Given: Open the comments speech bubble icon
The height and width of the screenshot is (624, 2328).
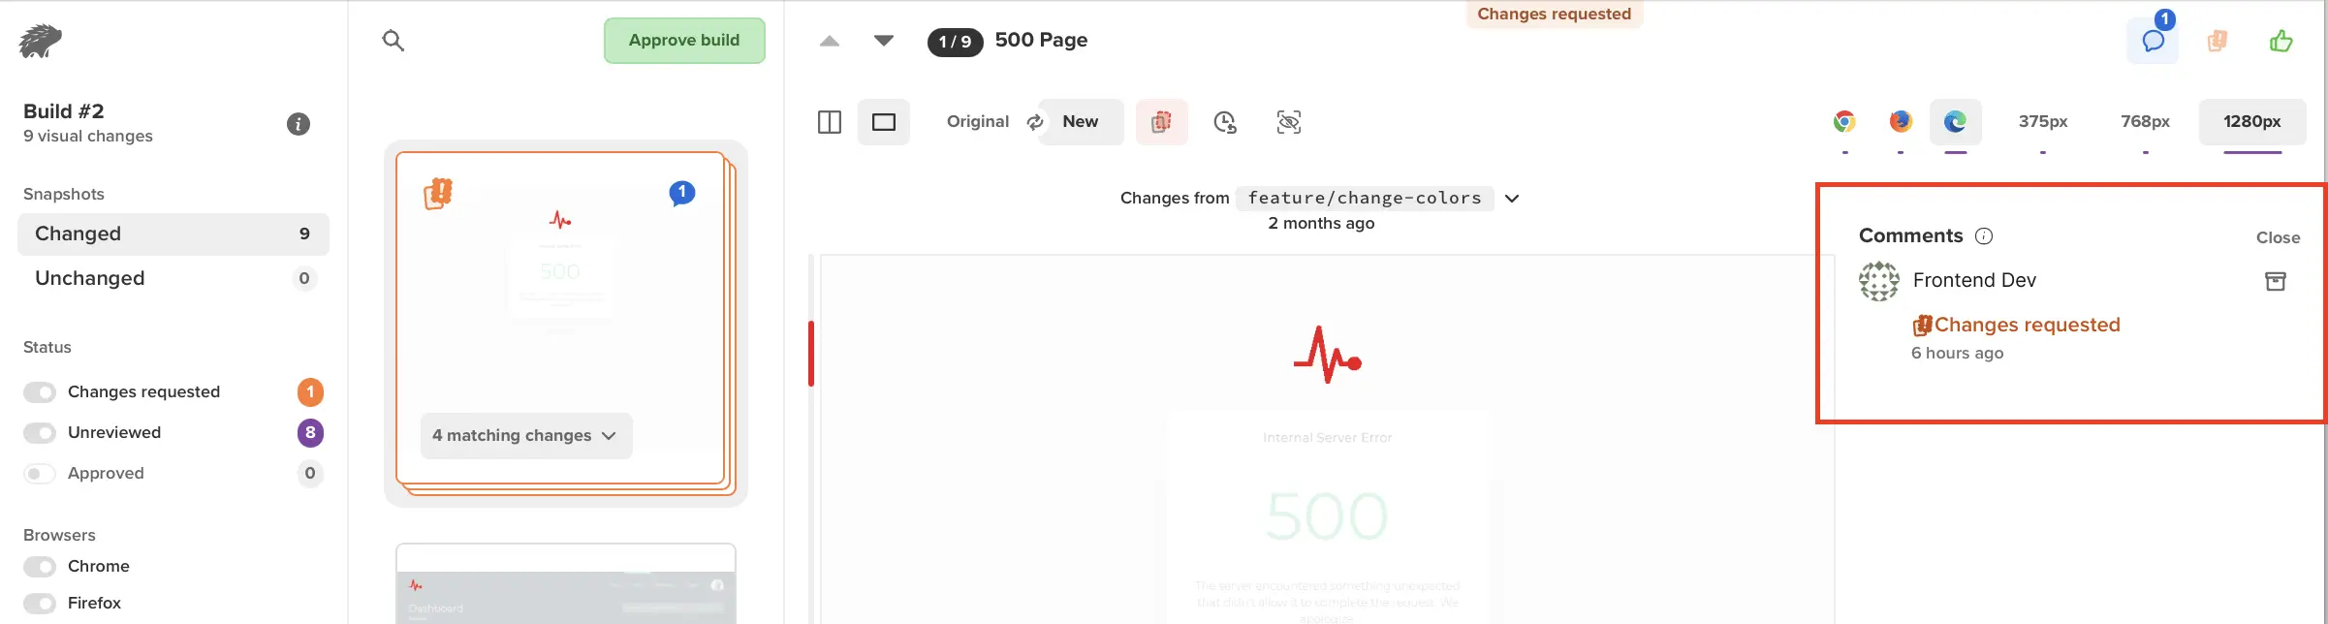Looking at the screenshot, I should click(2153, 41).
